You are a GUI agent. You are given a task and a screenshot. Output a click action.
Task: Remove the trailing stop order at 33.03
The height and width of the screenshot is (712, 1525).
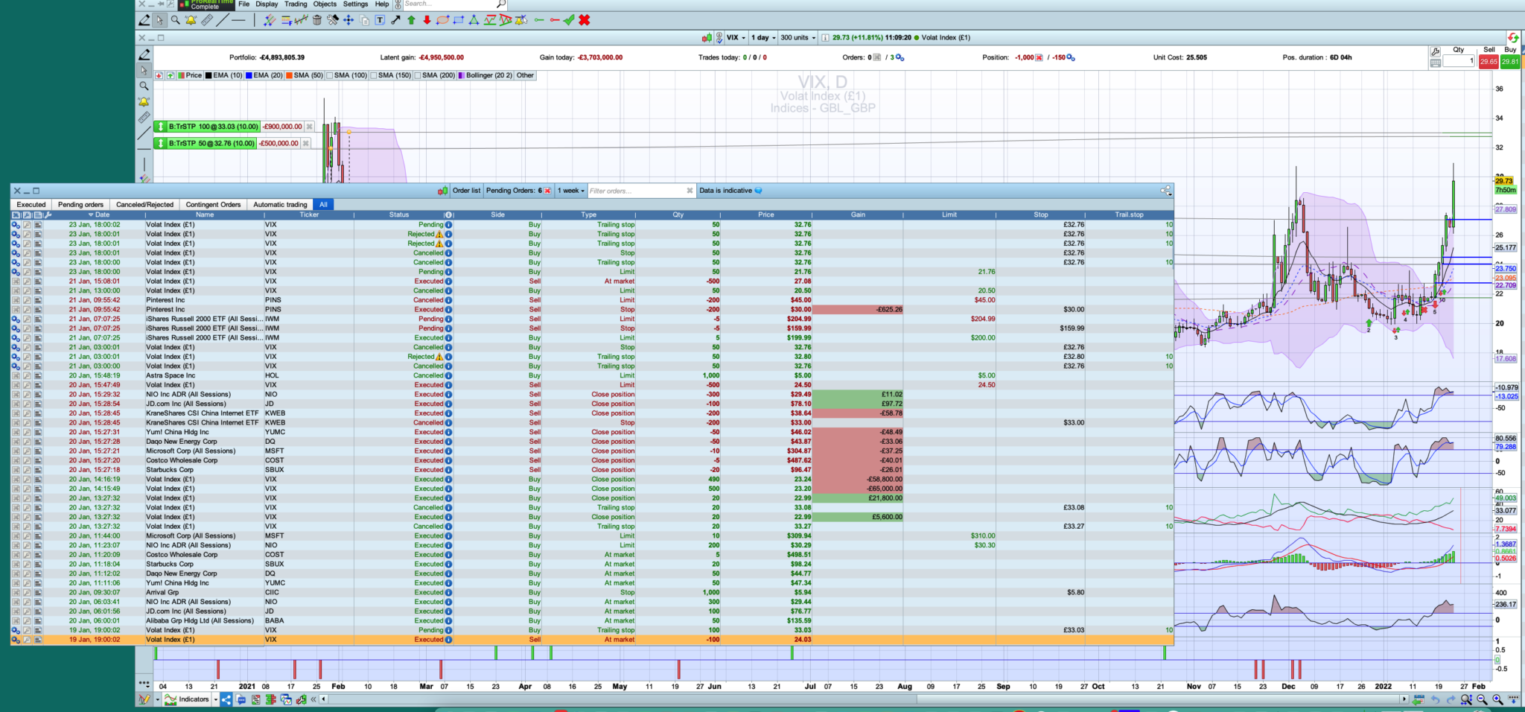click(x=310, y=127)
